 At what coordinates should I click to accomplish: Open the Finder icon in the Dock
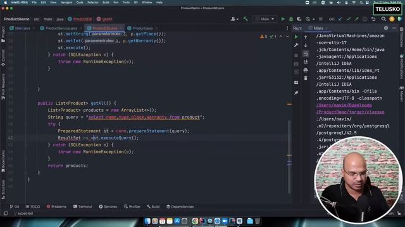click(147, 221)
